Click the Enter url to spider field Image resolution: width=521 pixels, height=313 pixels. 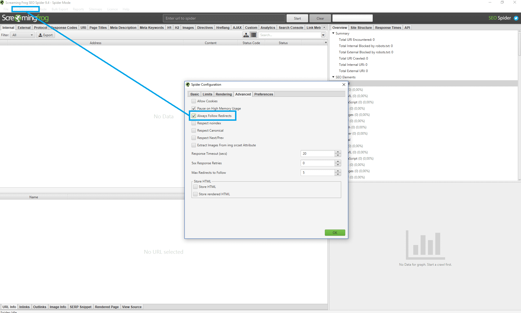pos(224,18)
